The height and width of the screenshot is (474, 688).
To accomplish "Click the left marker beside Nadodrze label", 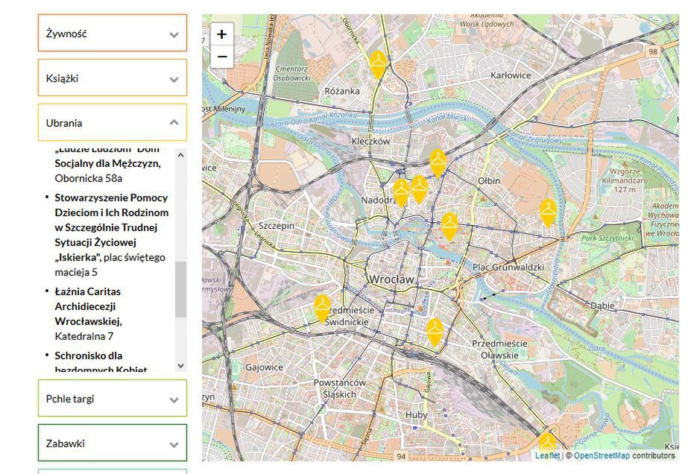I will point(401,192).
